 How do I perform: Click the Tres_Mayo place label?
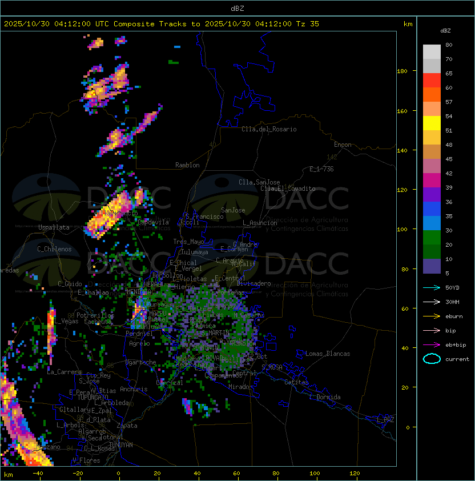tap(188, 242)
